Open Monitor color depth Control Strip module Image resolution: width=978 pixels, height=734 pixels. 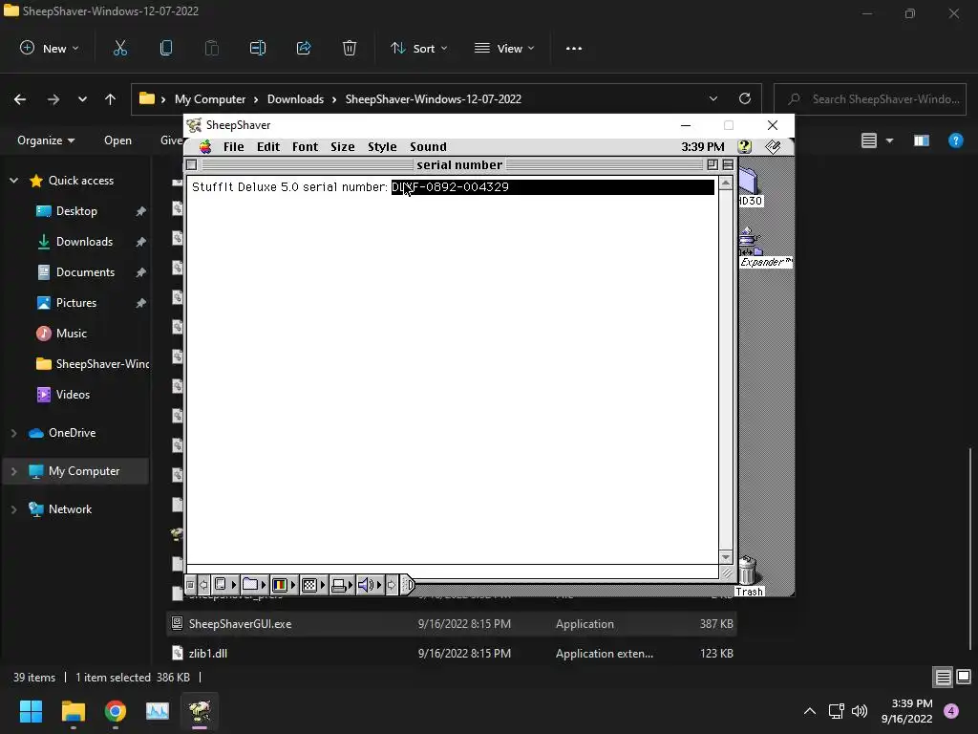(283, 585)
